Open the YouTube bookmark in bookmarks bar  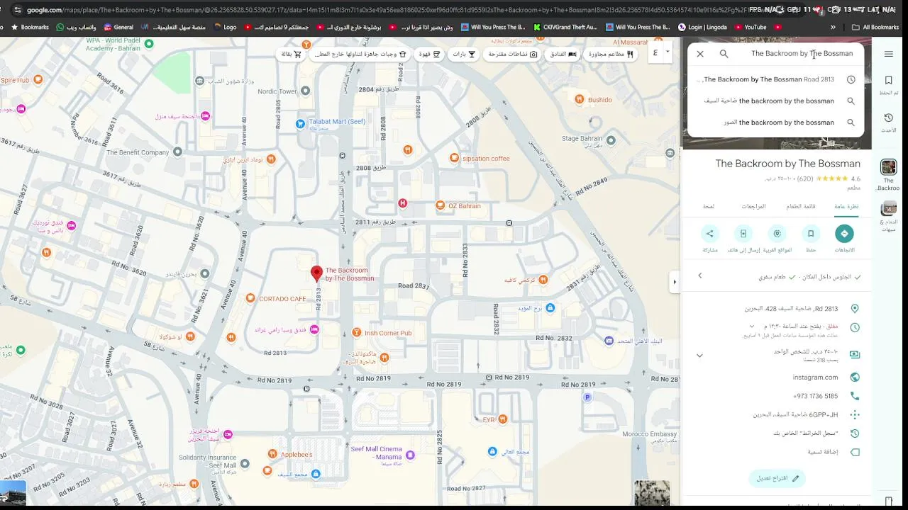click(x=749, y=27)
